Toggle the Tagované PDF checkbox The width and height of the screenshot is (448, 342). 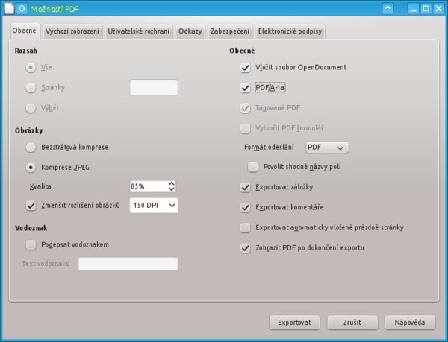(x=245, y=108)
